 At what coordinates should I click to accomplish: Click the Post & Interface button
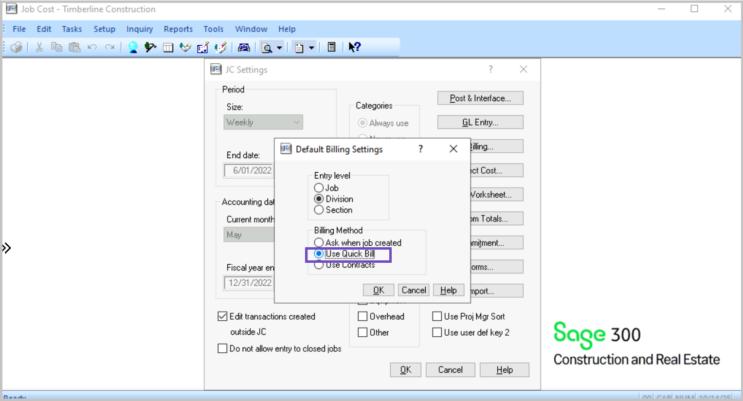click(x=480, y=98)
